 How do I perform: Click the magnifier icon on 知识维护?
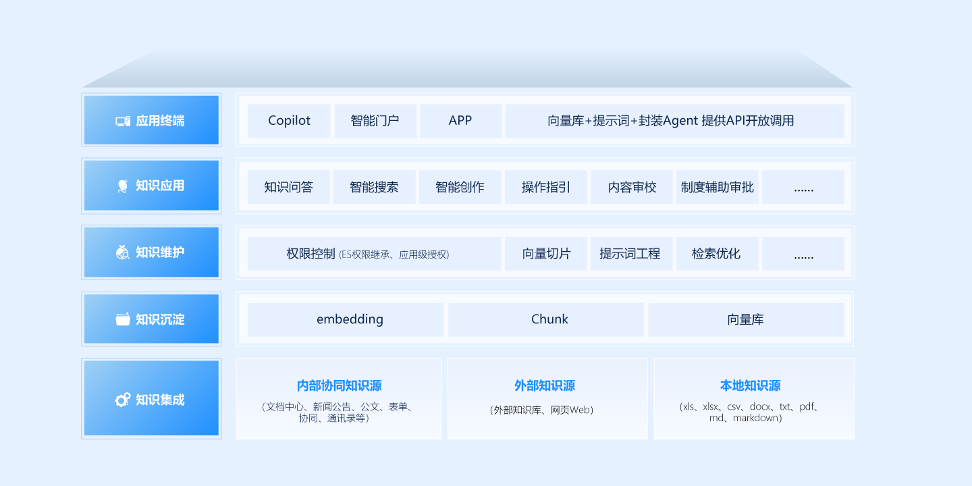(x=122, y=252)
